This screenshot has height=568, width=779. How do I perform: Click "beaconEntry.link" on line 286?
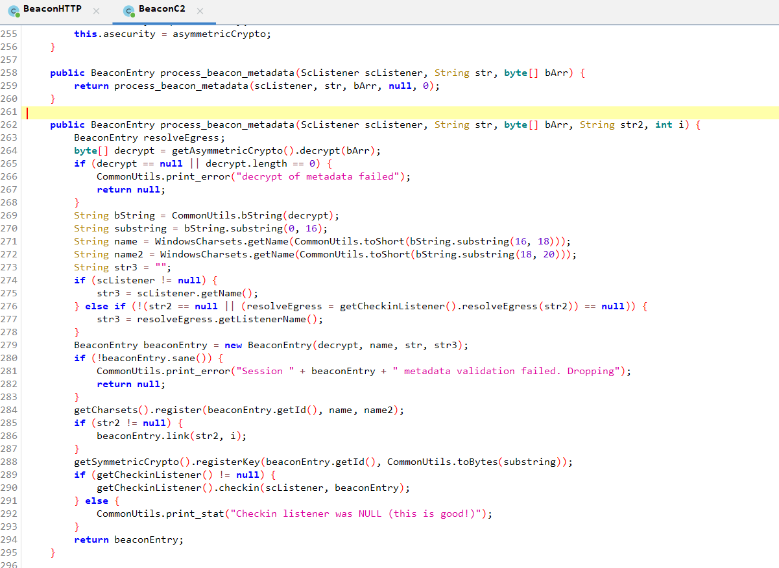click(143, 436)
